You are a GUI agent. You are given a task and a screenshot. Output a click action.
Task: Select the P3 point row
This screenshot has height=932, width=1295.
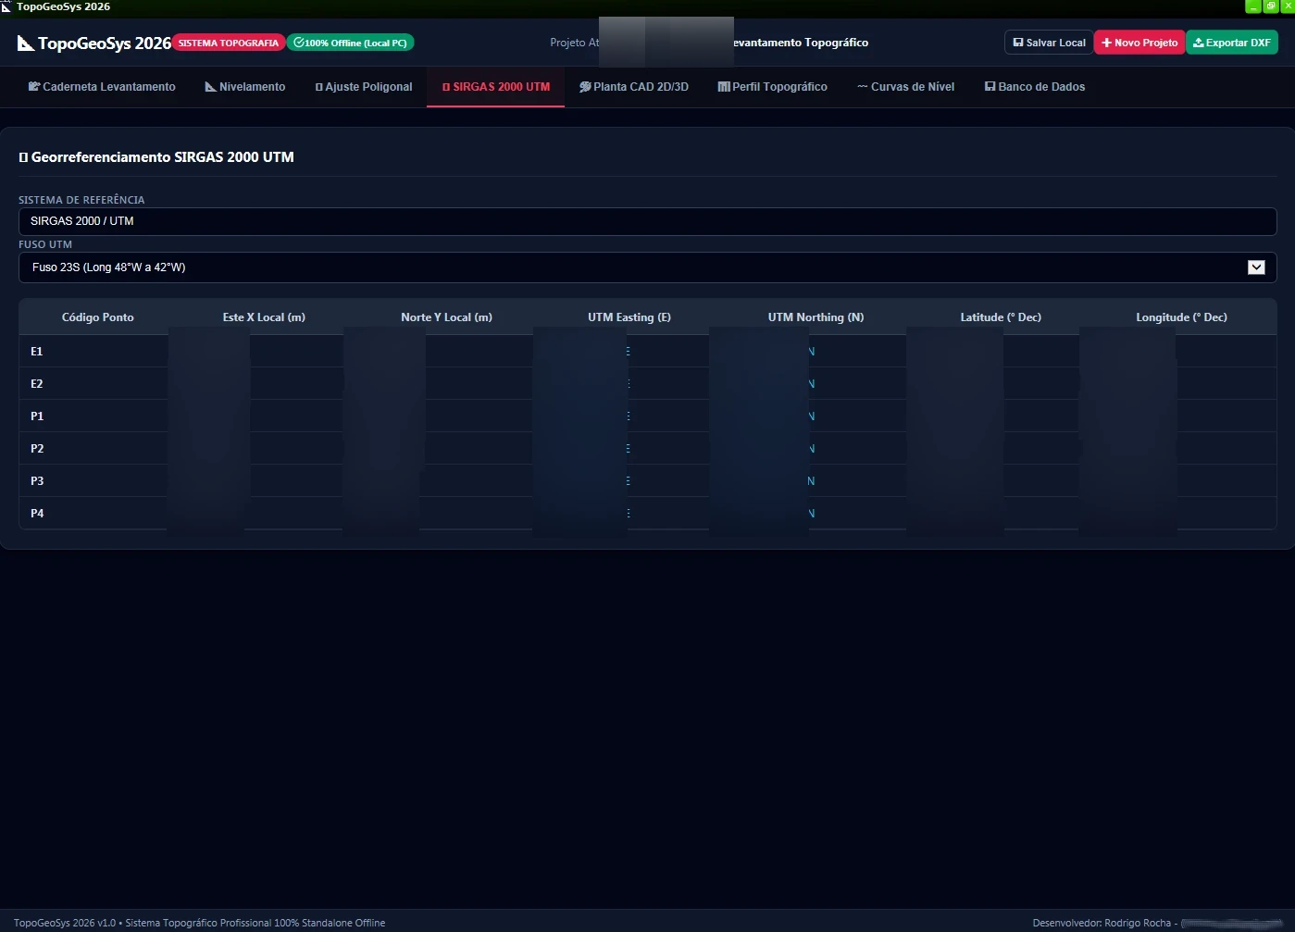tap(647, 481)
